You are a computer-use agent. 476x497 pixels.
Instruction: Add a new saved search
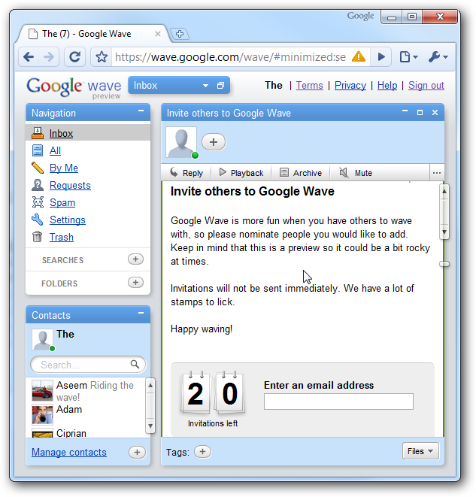coord(135,259)
